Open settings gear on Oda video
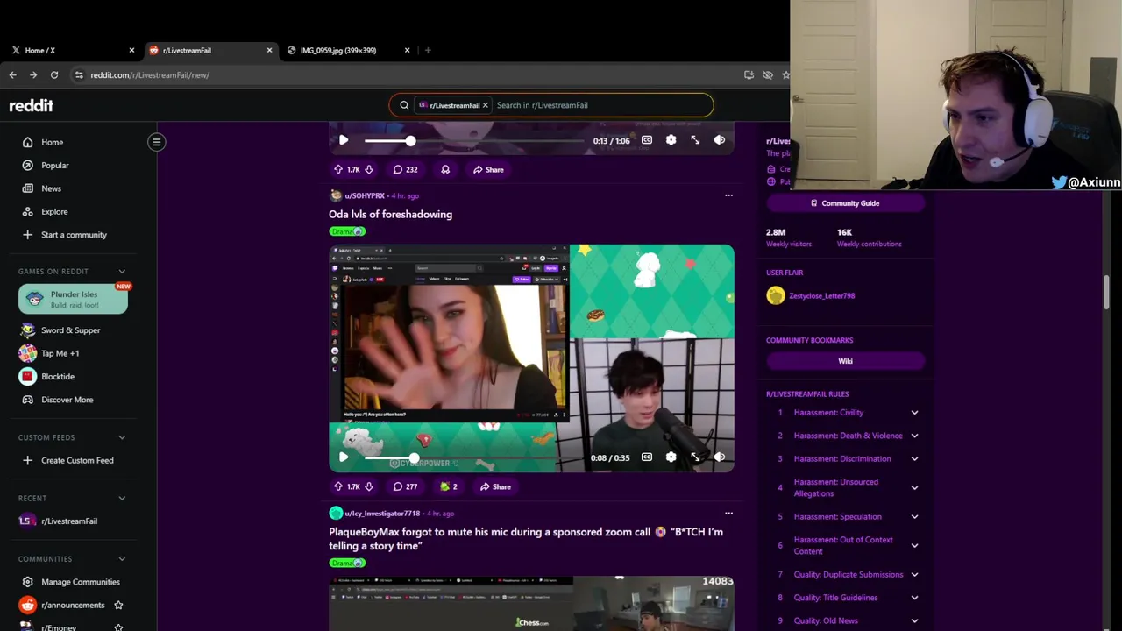 tap(671, 457)
